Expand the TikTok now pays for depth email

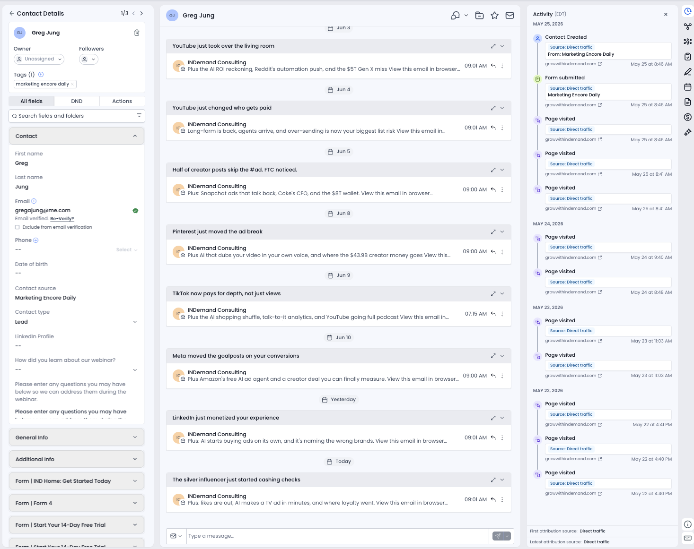[493, 294]
